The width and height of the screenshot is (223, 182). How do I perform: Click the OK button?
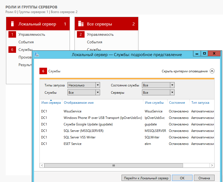coord(182,178)
